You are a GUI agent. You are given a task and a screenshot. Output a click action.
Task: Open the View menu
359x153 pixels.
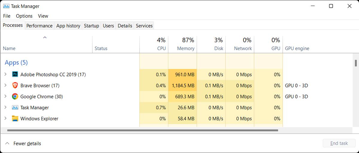43,16
